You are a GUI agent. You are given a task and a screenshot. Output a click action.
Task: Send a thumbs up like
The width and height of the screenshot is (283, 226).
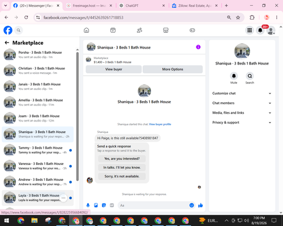(x=200, y=205)
